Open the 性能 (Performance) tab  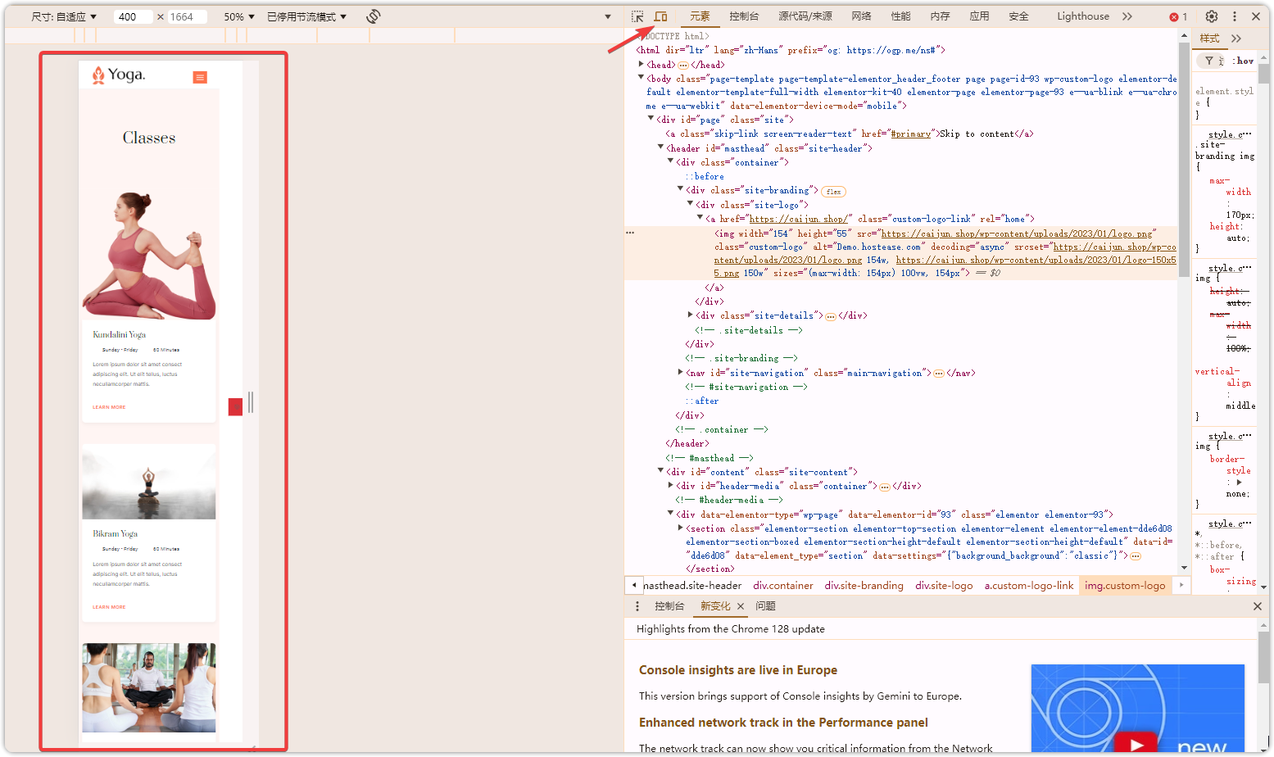900,16
